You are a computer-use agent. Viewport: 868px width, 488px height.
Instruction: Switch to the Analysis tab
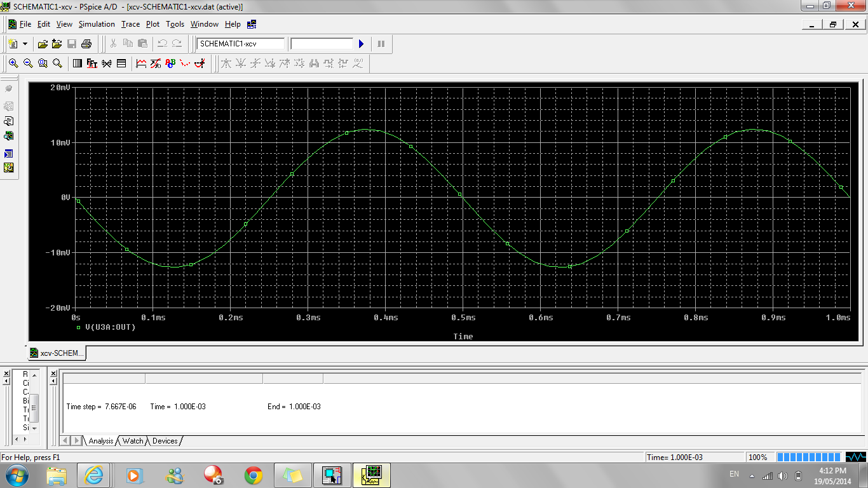click(x=100, y=441)
